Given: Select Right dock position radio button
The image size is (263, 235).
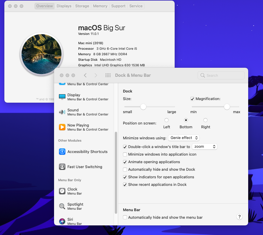Looking at the screenshot, I should 205,120.
